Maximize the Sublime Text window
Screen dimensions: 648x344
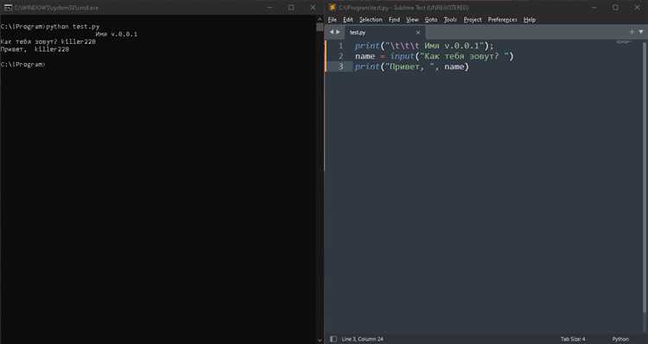pos(615,8)
